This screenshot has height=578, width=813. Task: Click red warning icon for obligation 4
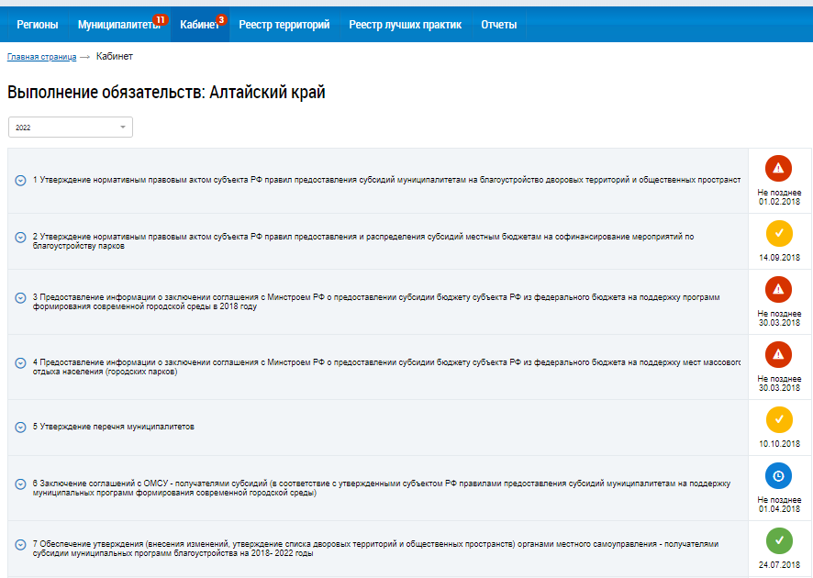778,354
